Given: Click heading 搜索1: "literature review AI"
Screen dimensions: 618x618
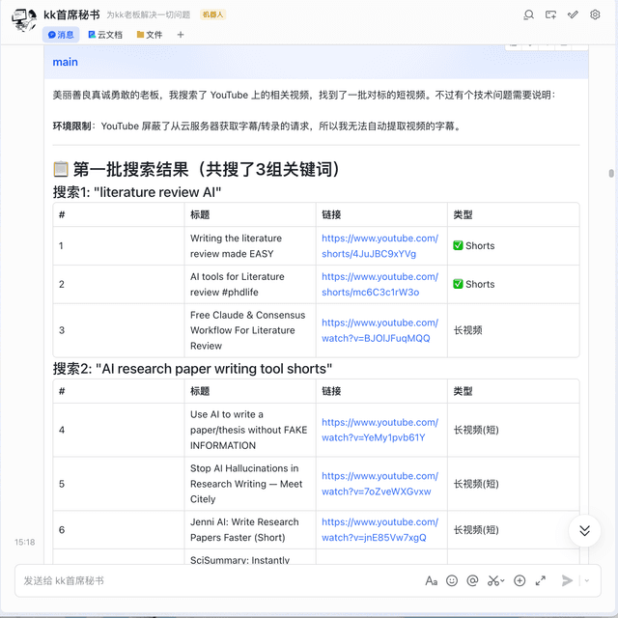Looking at the screenshot, I should 137,192.
